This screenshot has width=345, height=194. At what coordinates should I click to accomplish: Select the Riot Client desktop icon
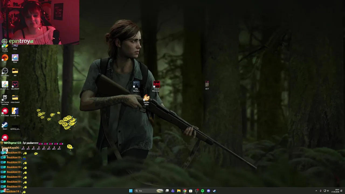tap(5, 112)
